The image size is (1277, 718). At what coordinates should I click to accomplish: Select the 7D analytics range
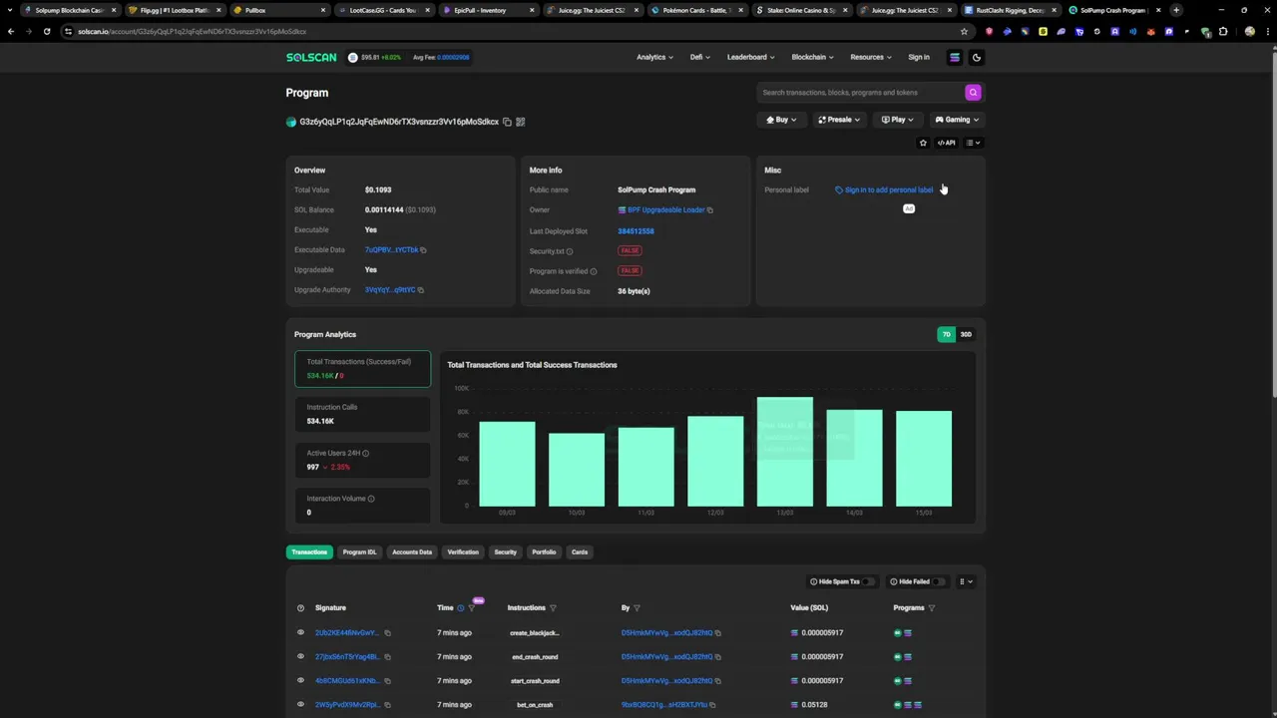point(946,334)
